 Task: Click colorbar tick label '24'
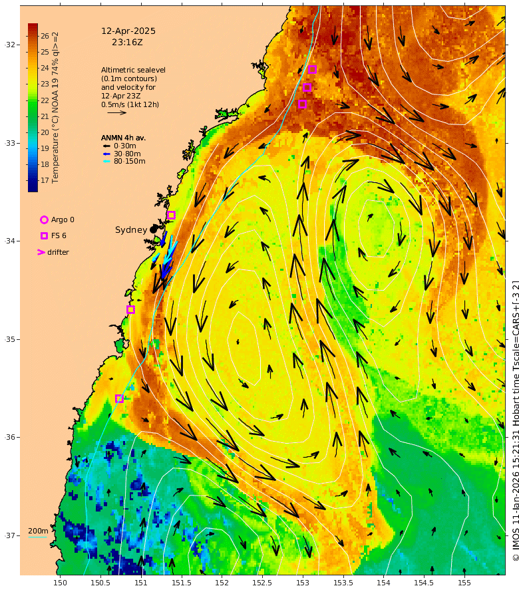coord(45,68)
